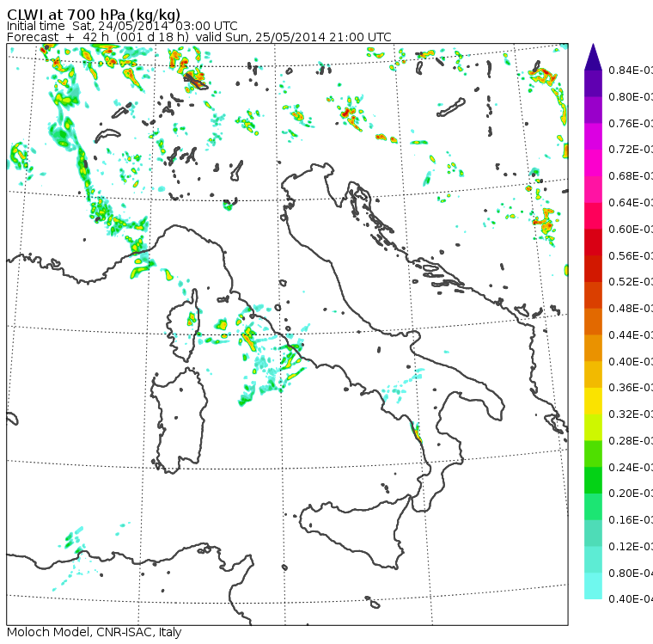The image size is (653, 644).
Task: Click the 0.52E-03 colorbar label
Action: [631, 282]
